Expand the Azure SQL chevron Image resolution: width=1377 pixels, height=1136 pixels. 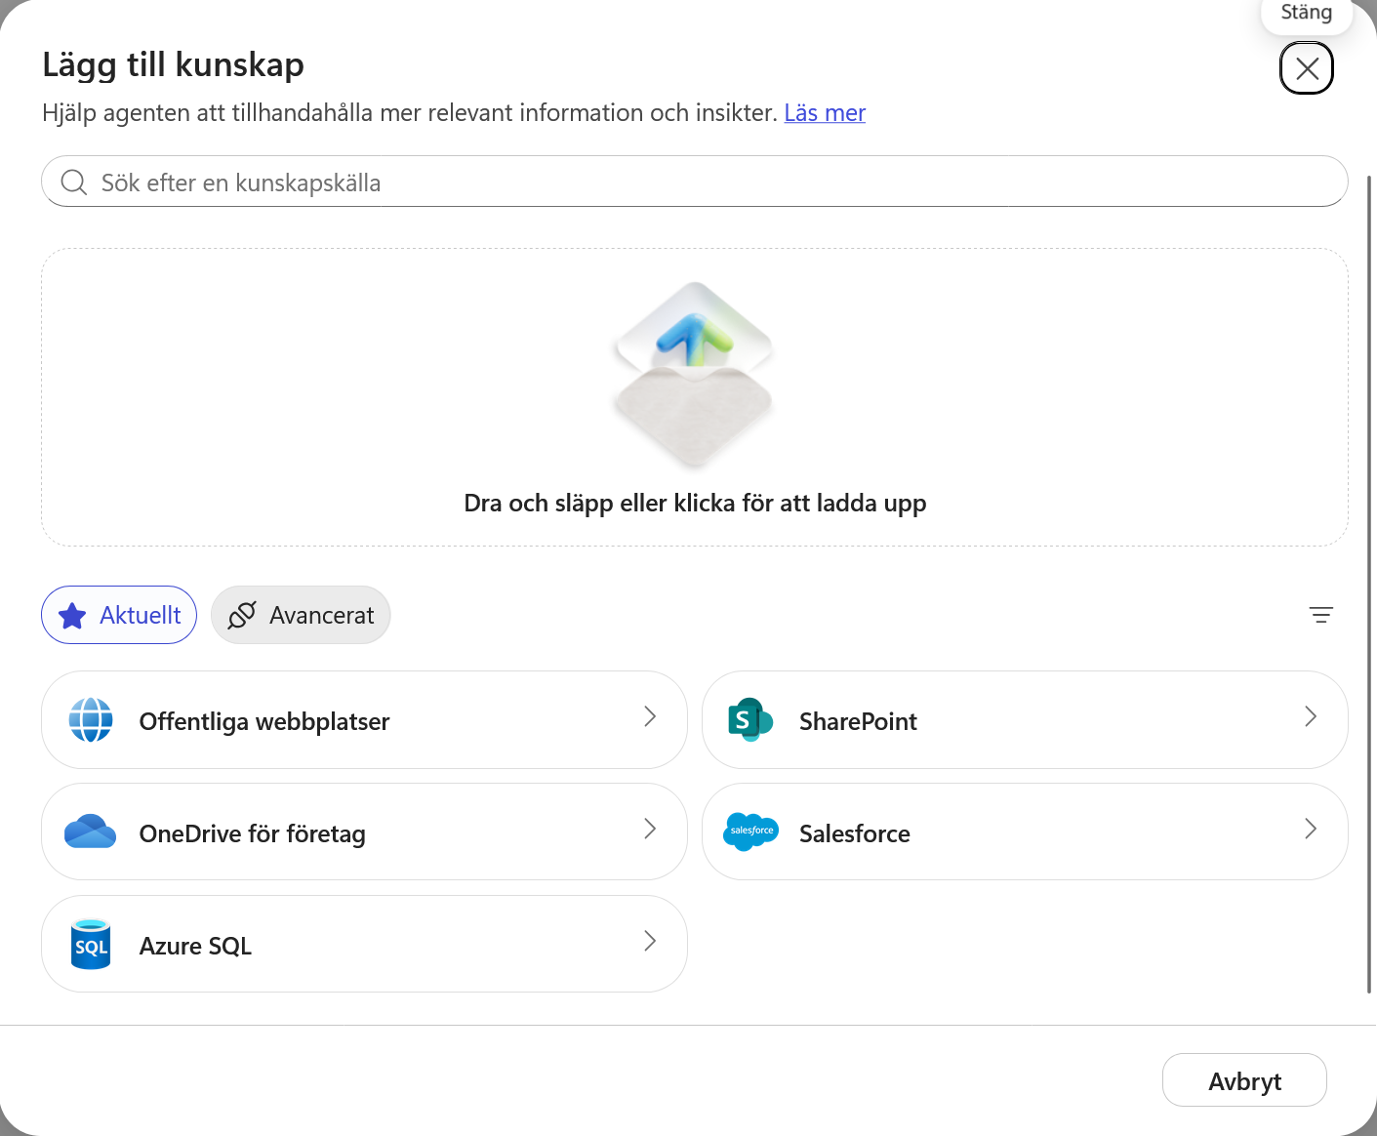(x=650, y=942)
